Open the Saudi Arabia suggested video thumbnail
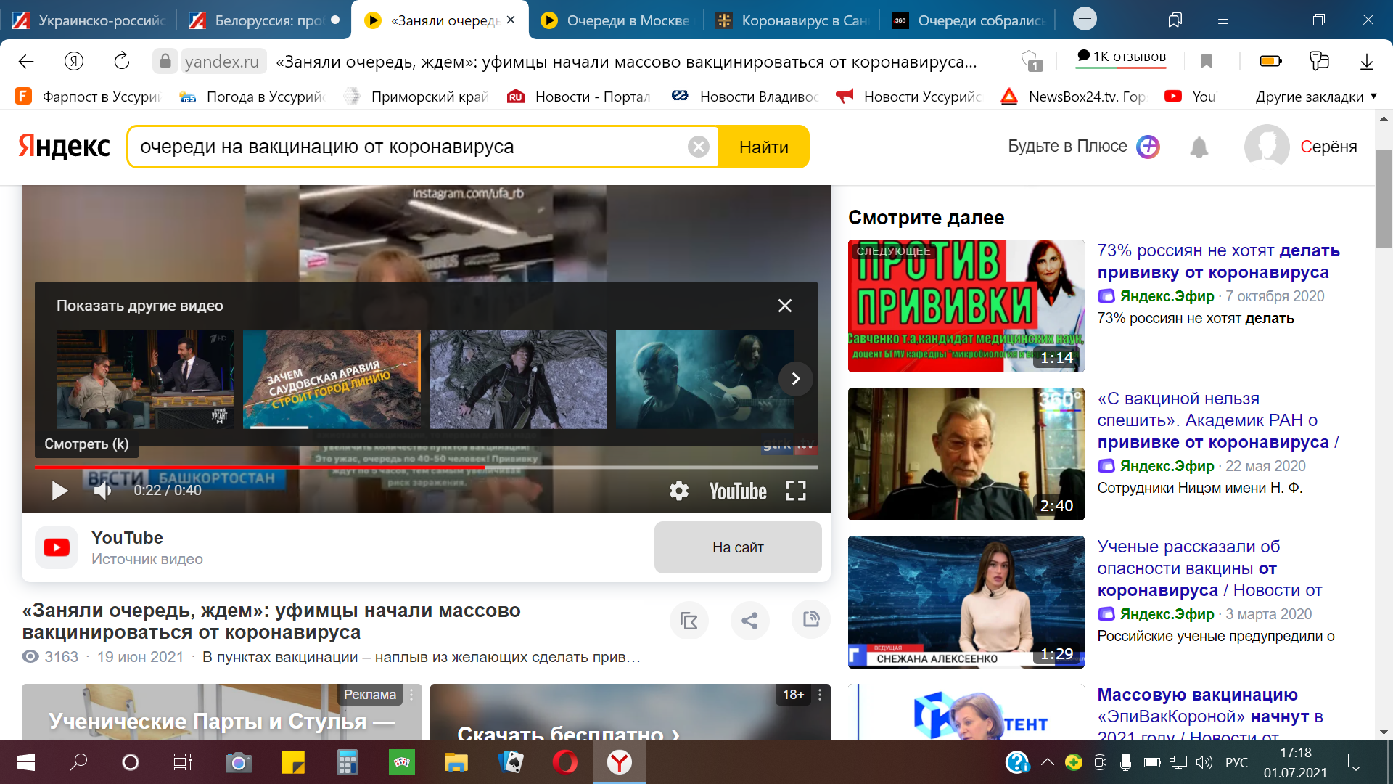 pos(332,379)
